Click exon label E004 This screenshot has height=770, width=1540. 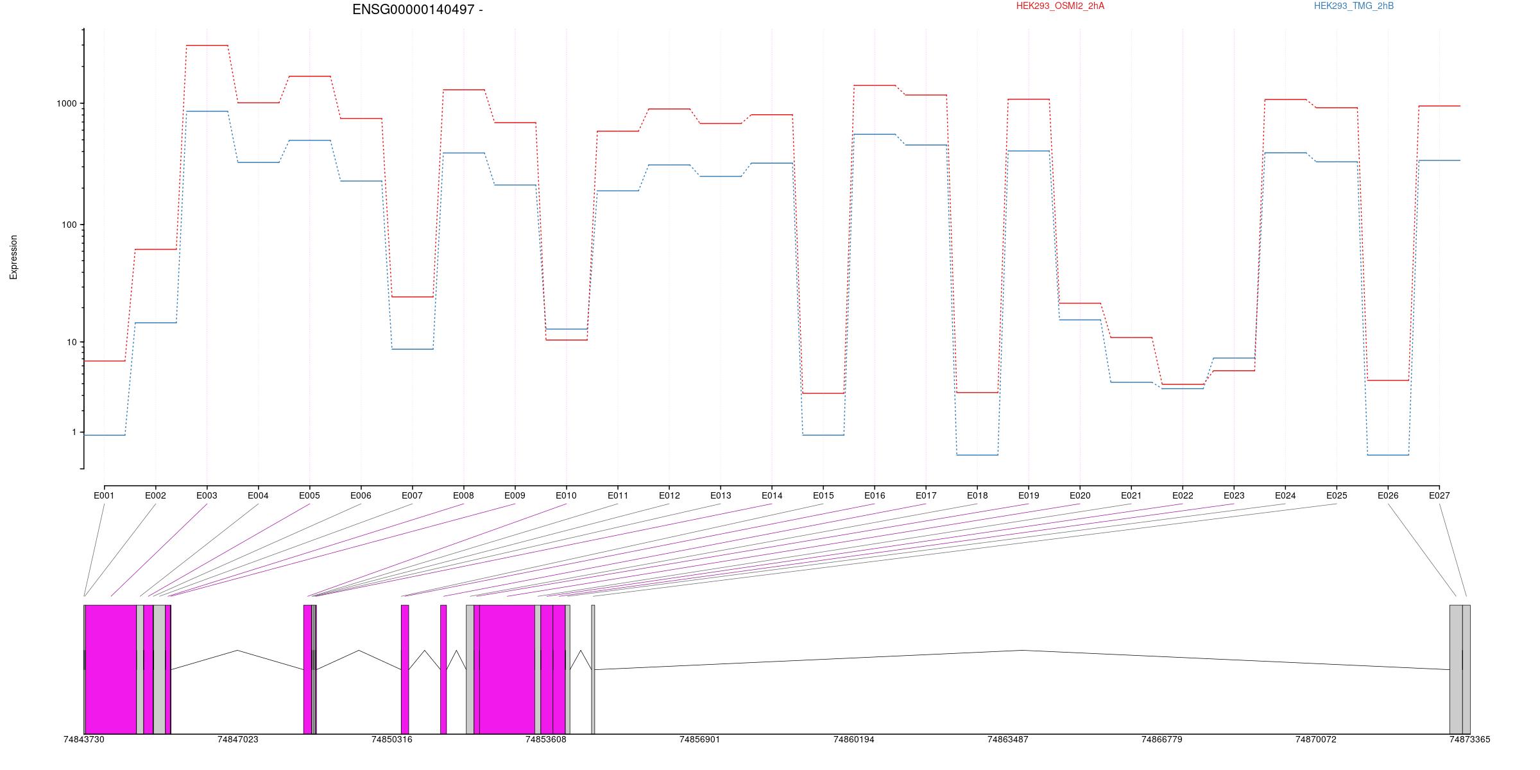[258, 495]
